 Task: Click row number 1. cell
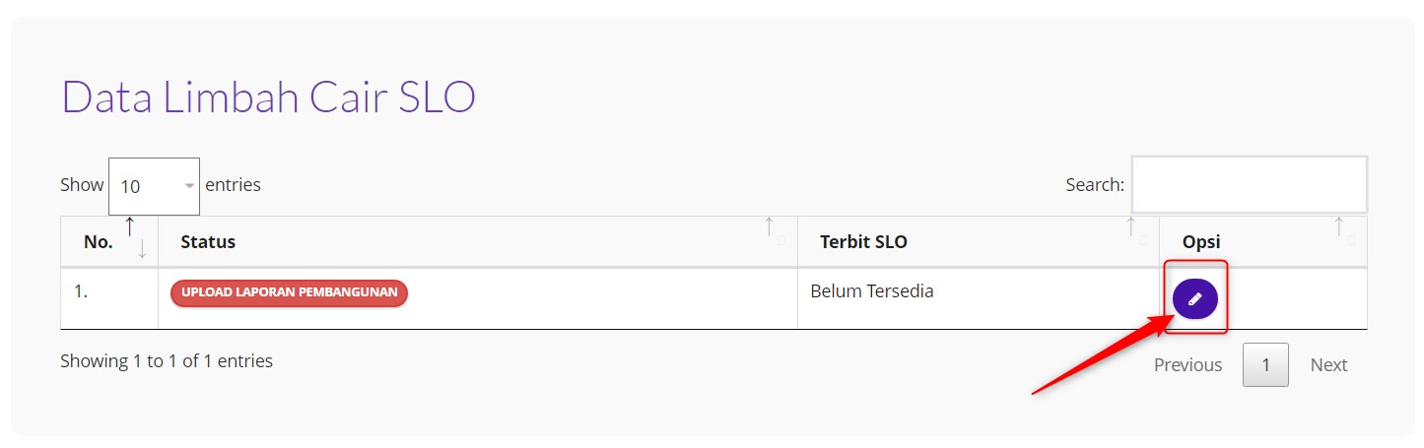[82, 291]
